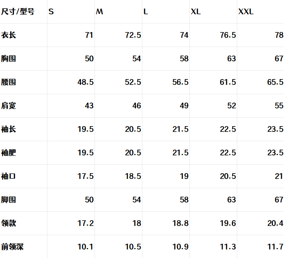Select the M size column header
This screenshot has height=258, width=284.
pos(100,12)
